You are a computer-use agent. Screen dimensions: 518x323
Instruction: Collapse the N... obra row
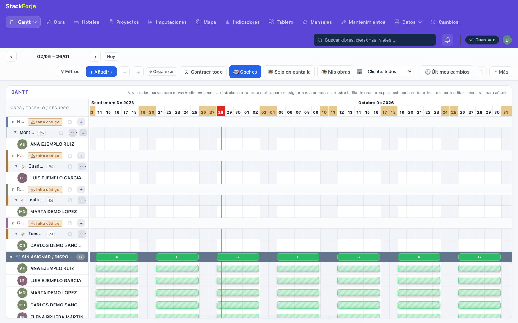[x=13, y=122]
